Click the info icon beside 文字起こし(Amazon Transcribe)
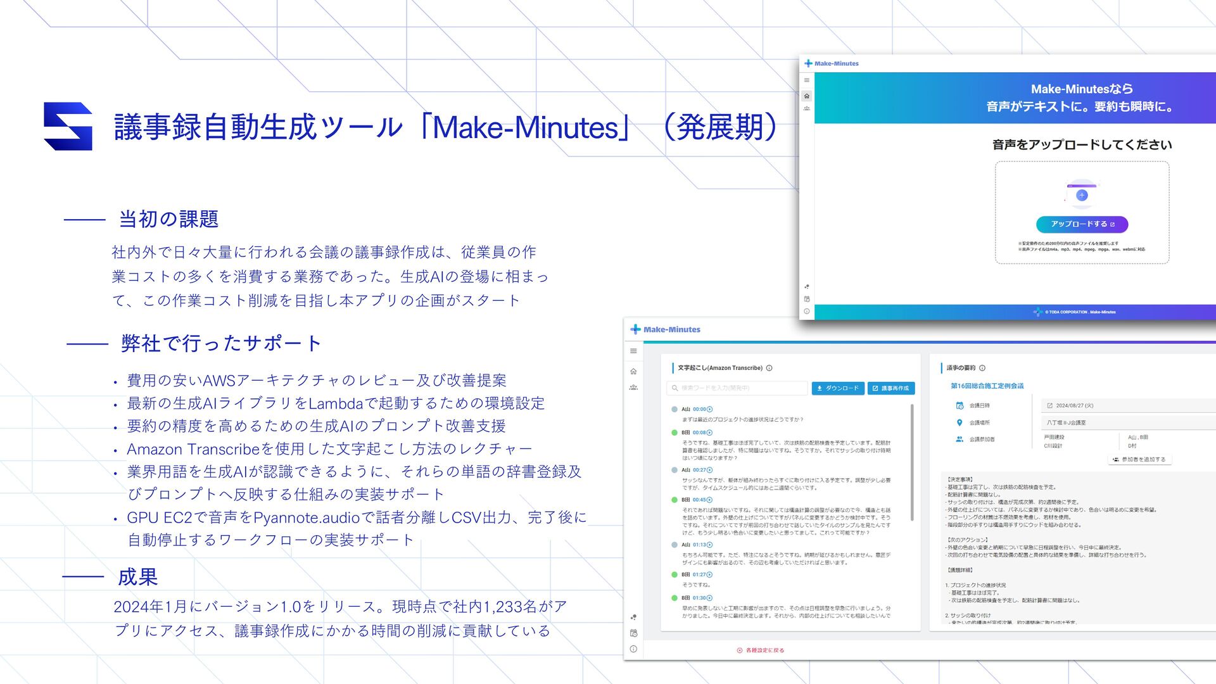Viewport: 1216px width, 684px height. tap(769, 368)
